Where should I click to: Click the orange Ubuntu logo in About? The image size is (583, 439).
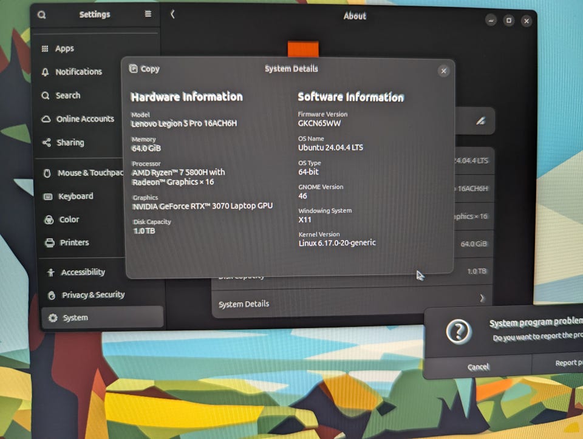pos(303,49)
